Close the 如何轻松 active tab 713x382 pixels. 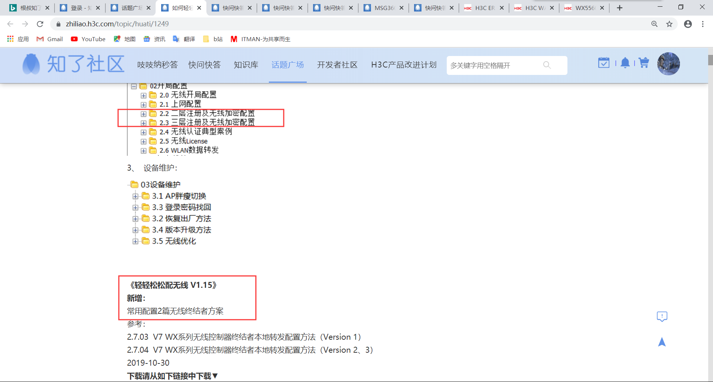(x=199, y=8)
